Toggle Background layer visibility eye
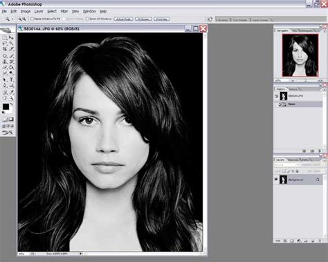 click(x=276, y=180)
